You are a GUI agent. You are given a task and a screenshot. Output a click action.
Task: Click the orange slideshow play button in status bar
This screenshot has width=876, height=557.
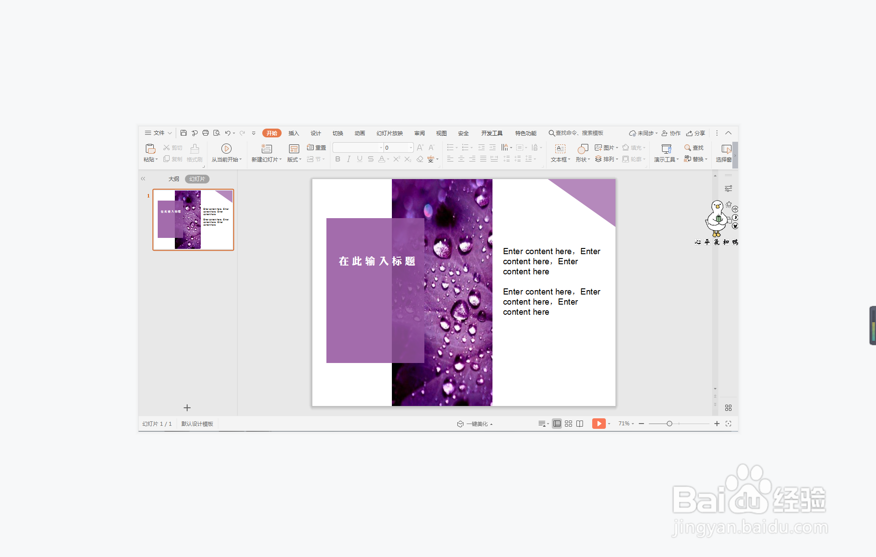(599, 424)
